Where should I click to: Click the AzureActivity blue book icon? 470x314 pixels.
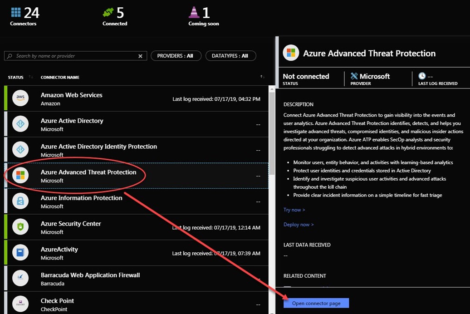point(20,253)
